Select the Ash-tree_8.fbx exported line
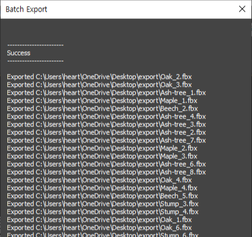This screenshot has width=252, height=237. coord(106,172)
